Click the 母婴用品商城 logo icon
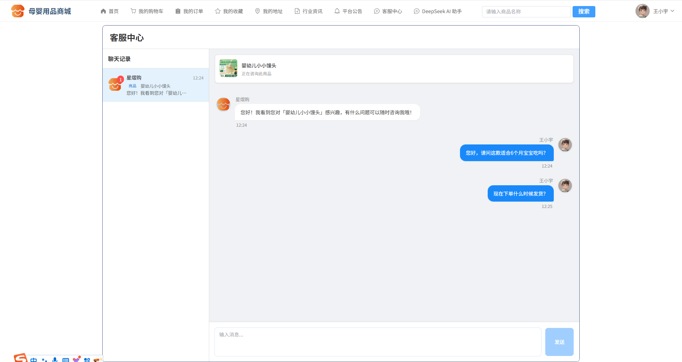The image size is (682, 362). (x=17, y=11)
